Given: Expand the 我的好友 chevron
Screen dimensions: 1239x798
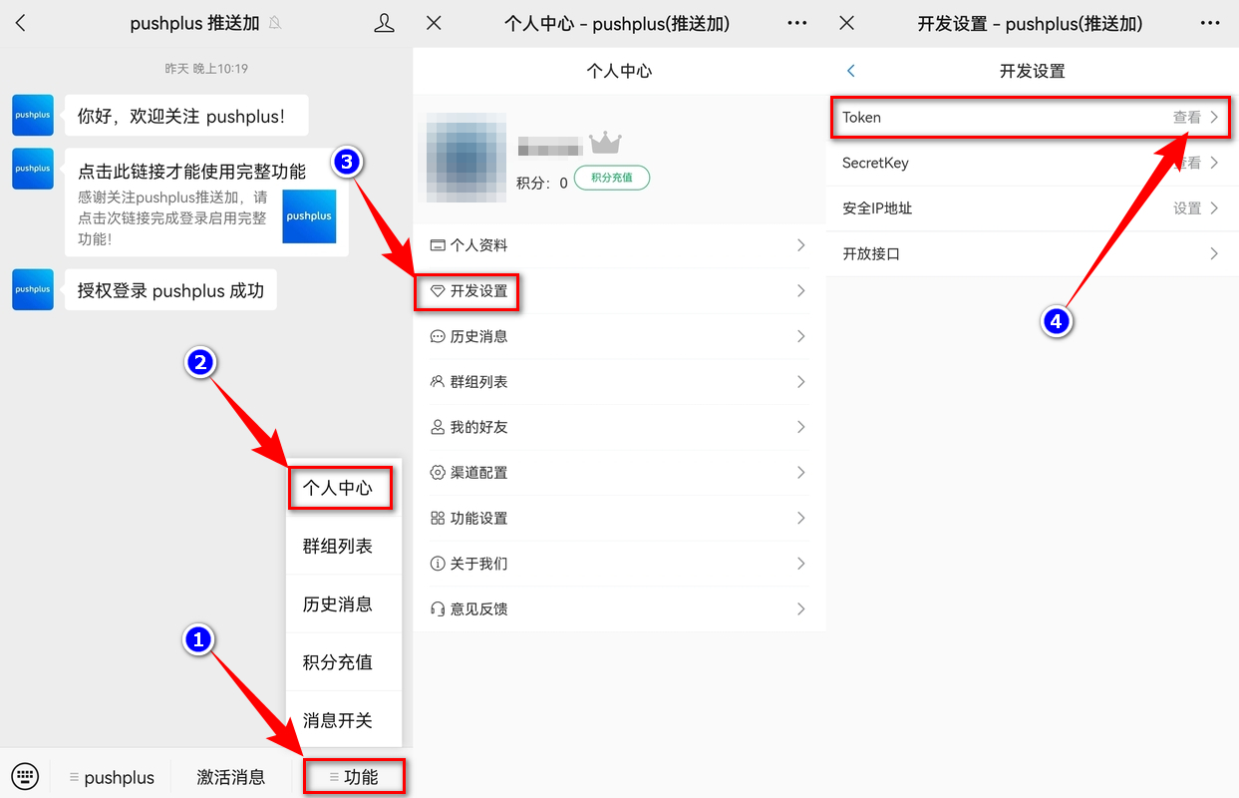Looking at the screenshot, I should 801,427.
